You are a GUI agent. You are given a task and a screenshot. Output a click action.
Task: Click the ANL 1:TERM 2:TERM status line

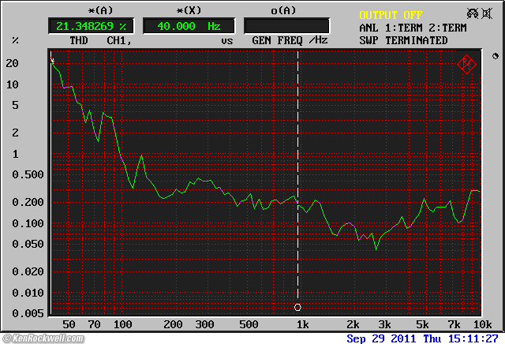point(413,28)
